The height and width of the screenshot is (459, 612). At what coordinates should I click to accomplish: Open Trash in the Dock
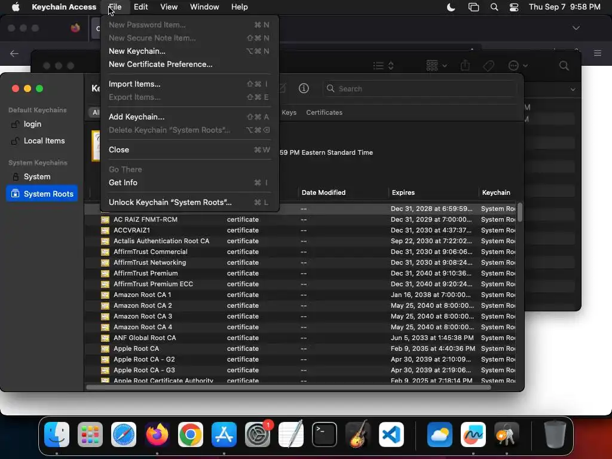(x=555, y=434)
